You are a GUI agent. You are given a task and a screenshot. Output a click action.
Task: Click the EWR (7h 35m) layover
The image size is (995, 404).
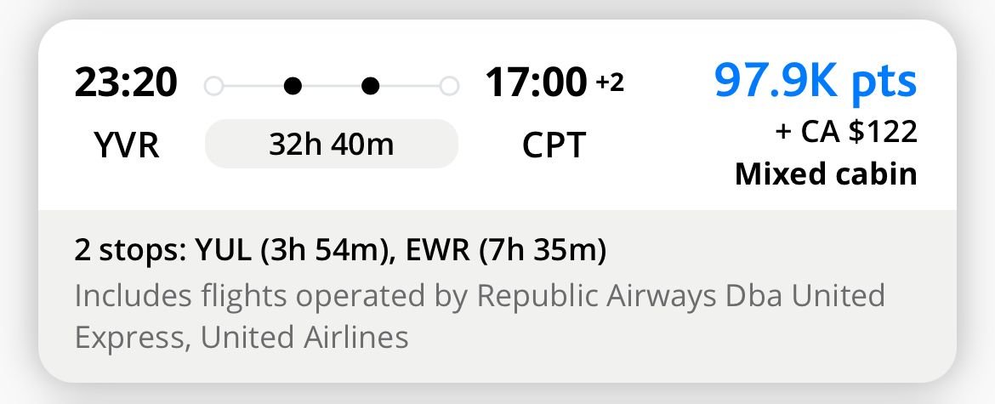[x=506, y=251]
